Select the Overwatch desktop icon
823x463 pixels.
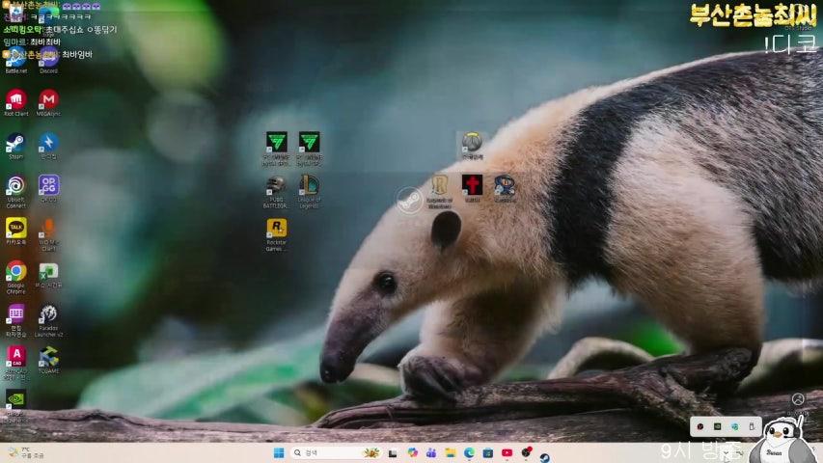point(472,143)
